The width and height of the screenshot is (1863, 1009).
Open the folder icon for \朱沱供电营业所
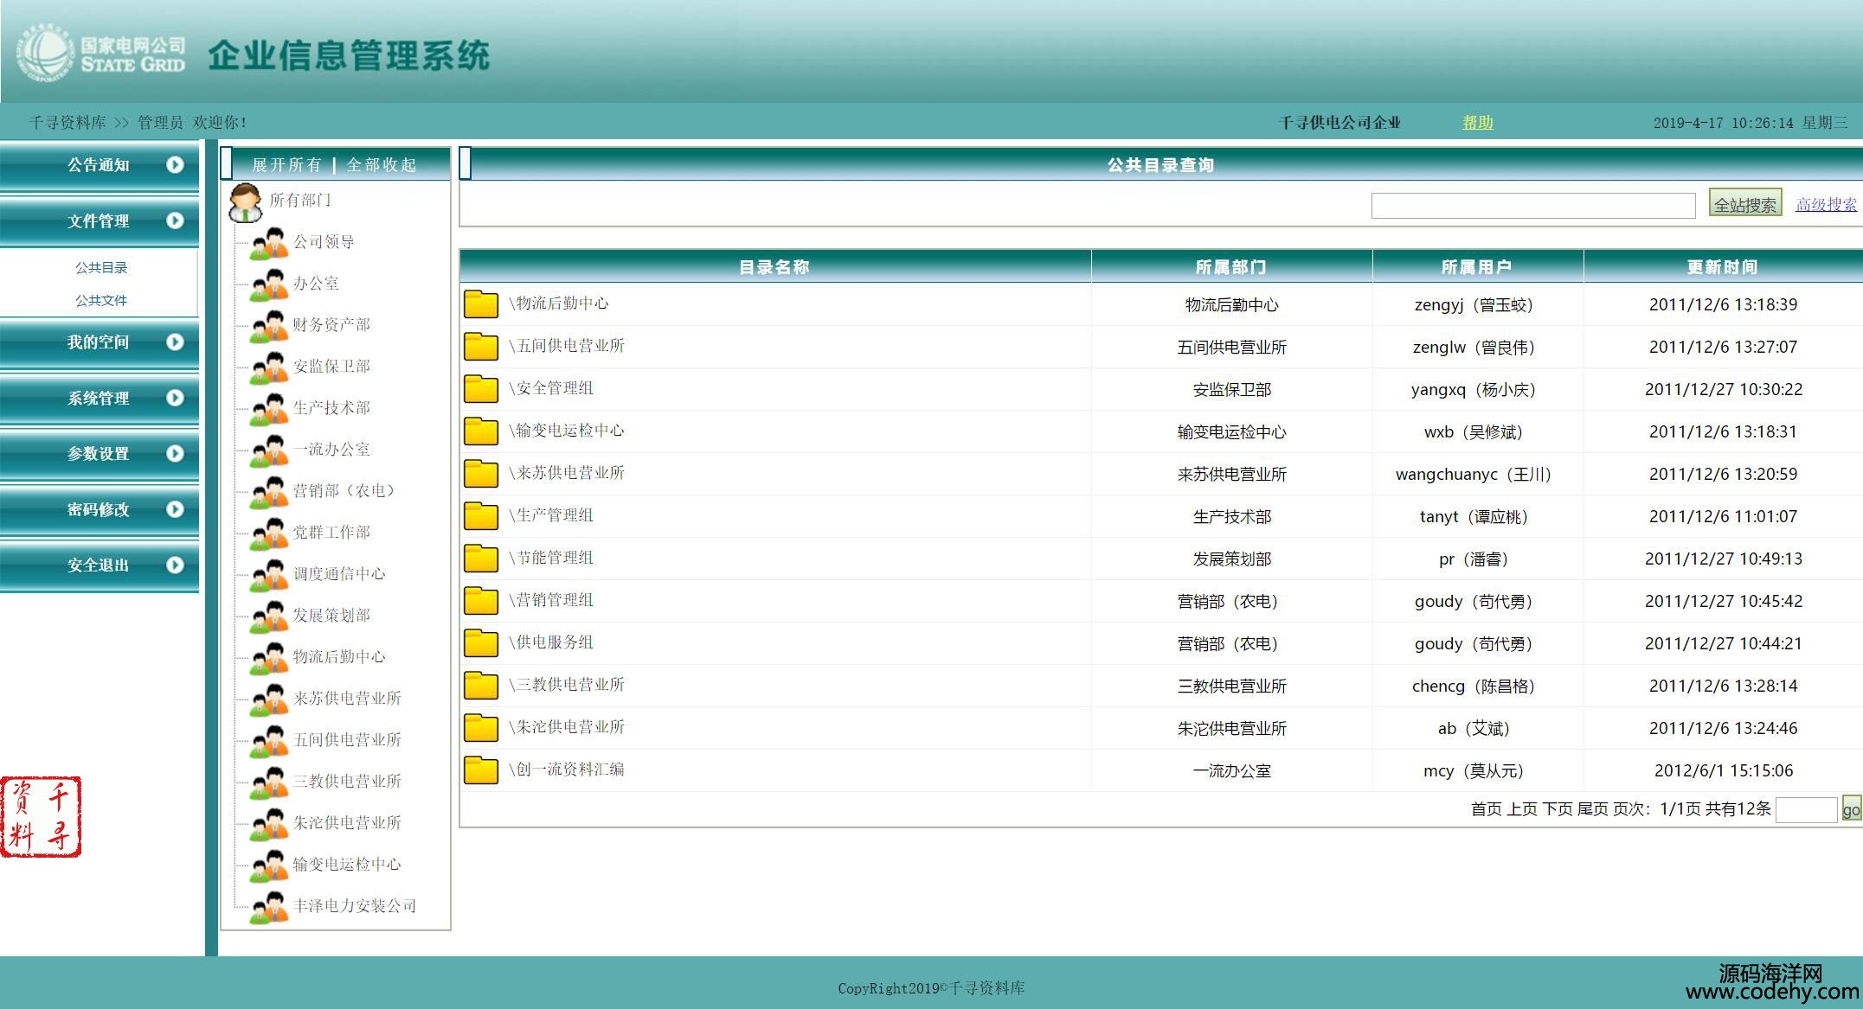click(x=481, y=727)
